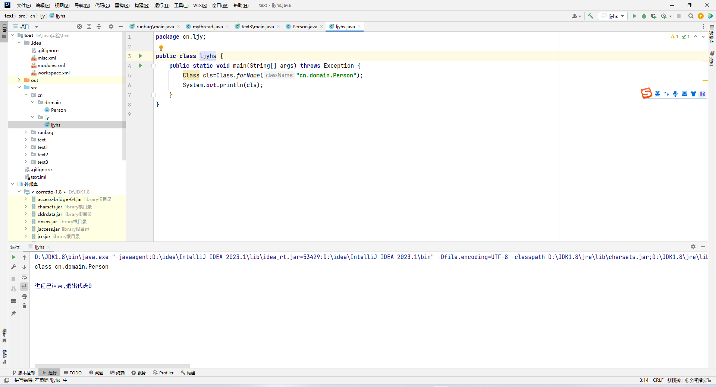
Task: Clear console output with trash icon
Action: coord(24,306)
